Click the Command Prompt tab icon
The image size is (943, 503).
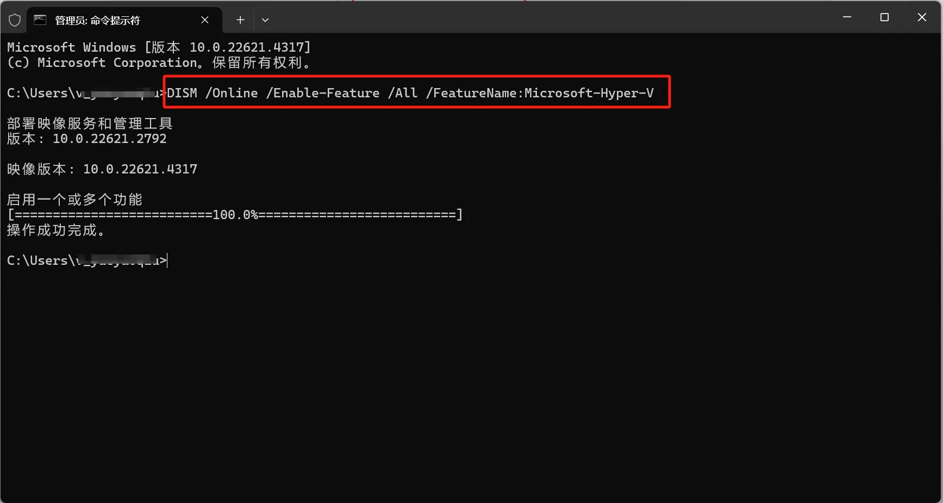40,20
